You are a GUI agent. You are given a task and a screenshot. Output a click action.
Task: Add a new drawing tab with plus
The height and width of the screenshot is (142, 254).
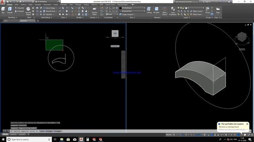38,21
